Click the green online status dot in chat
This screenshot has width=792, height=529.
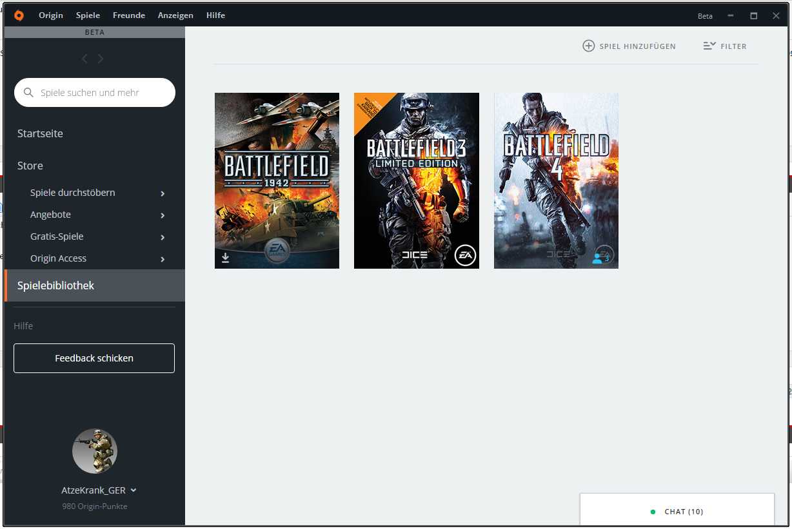click(653, 512)
